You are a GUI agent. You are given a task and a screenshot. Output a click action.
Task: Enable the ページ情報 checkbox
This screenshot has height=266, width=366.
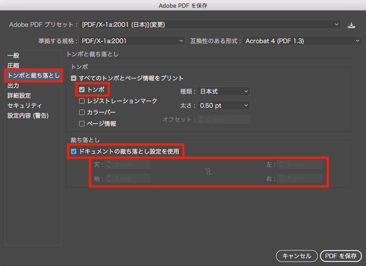(x=82, y=124)
